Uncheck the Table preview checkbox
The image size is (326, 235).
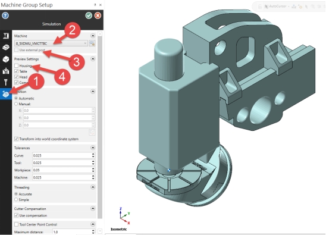click(x=16, y=71)
